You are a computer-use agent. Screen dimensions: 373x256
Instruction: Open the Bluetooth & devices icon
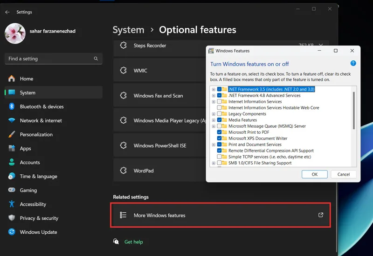click(12, 106)
